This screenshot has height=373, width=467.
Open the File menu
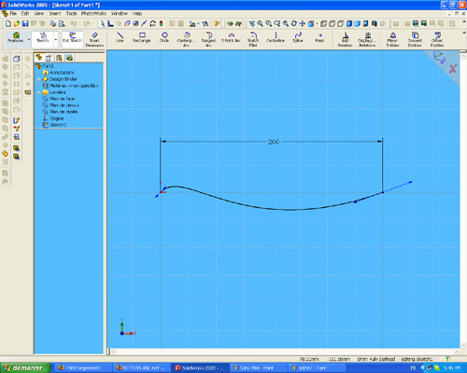(13, 13)
